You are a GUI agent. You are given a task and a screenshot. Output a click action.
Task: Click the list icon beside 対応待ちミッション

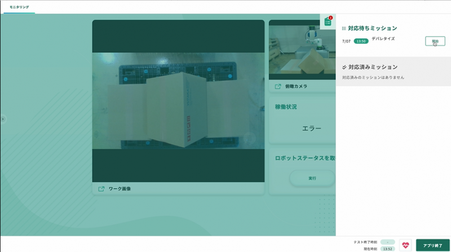[x=344, y=28]
